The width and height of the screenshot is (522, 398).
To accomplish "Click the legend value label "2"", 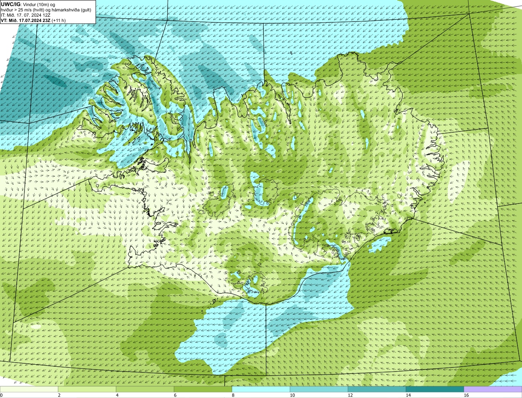I will click(59, 395).
